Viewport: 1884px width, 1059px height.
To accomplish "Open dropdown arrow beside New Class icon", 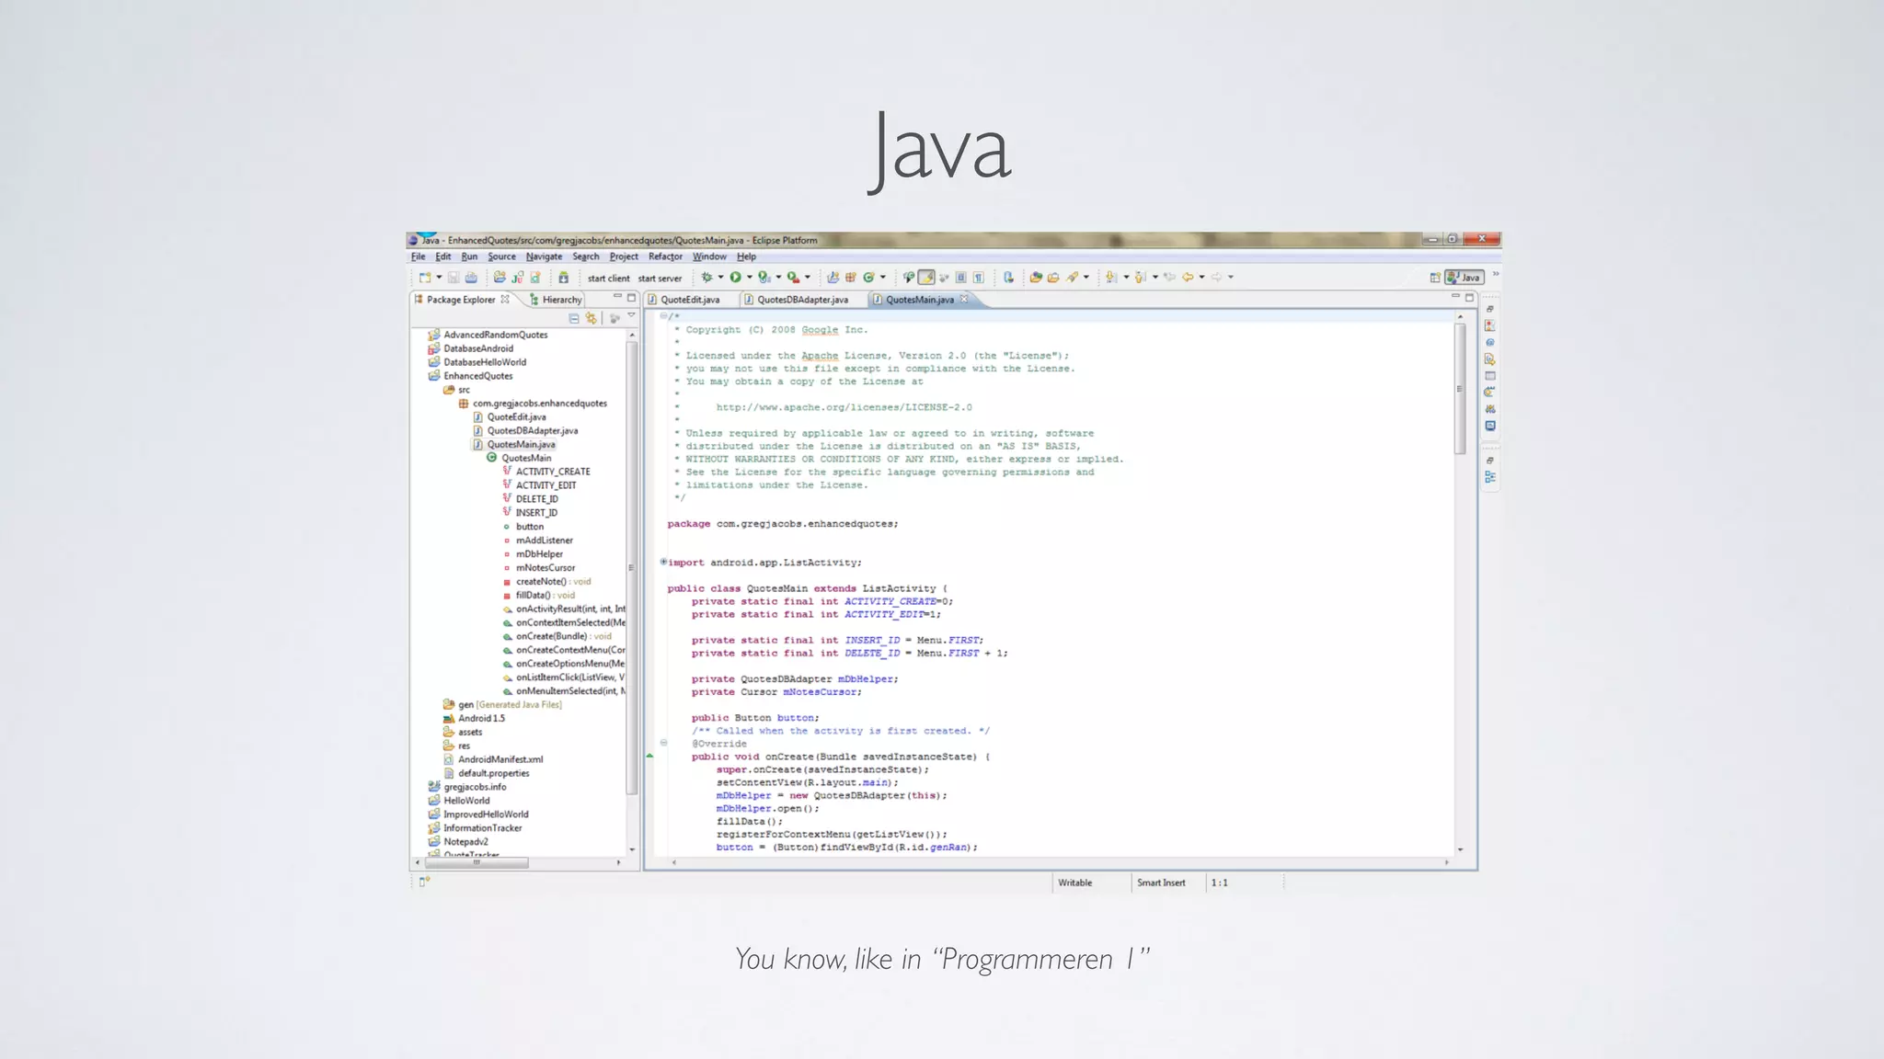I will pos(883,277).
